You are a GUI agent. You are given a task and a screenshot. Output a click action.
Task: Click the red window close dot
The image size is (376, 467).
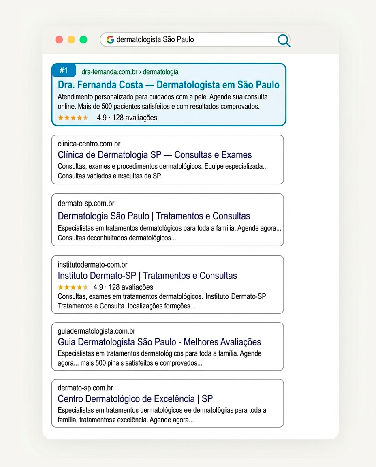point(59,40)
